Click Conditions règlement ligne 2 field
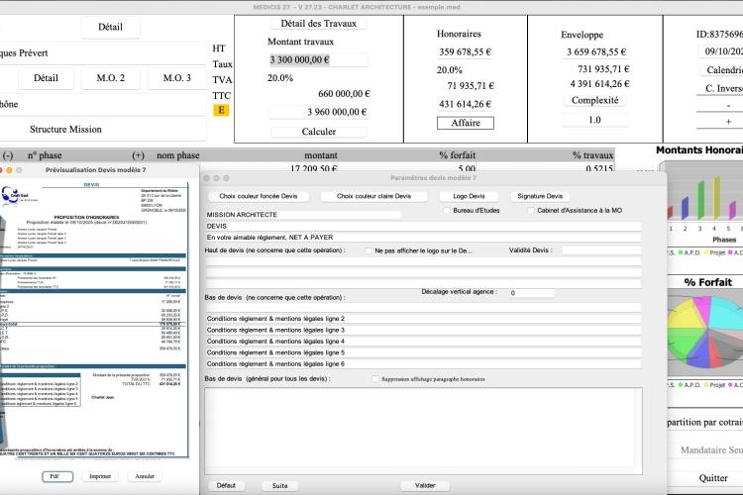Viewport: 743px width, 495px height. click(423, 319)
